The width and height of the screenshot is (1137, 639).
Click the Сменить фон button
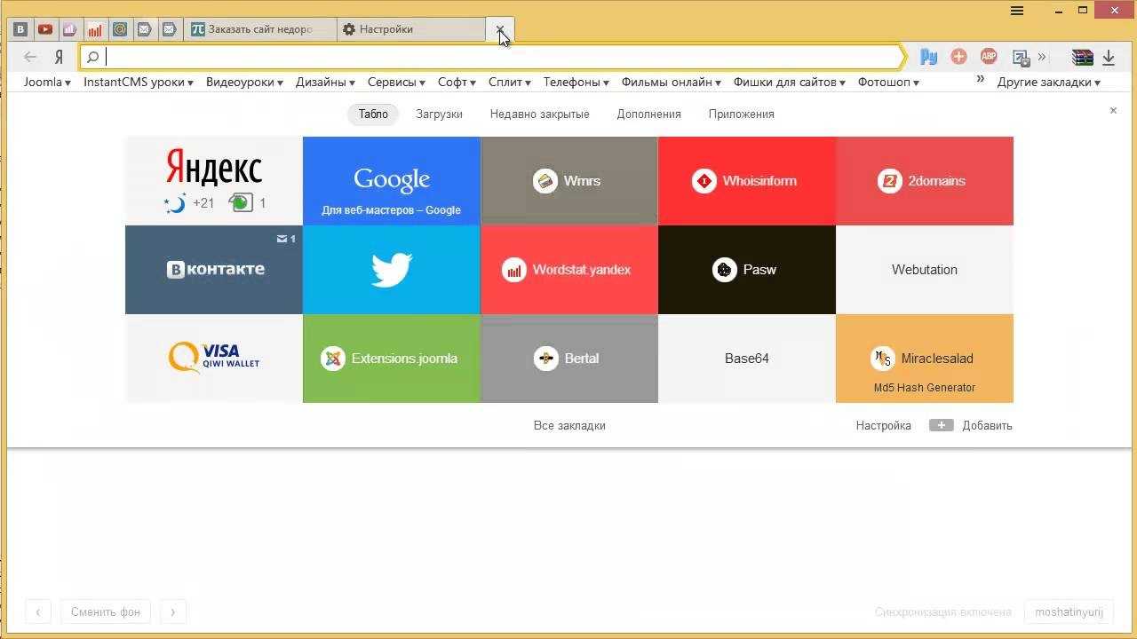pos(106,611)
